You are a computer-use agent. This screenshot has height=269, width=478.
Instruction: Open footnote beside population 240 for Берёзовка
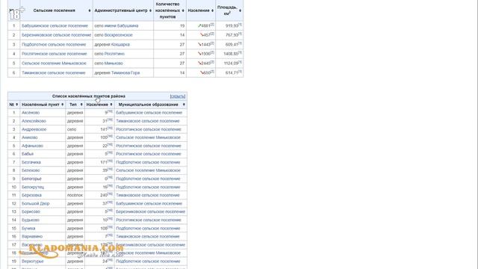110,194
